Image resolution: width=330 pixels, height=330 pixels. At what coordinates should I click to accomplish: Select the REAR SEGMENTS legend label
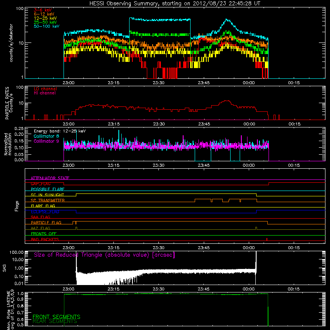pos(55,321)
